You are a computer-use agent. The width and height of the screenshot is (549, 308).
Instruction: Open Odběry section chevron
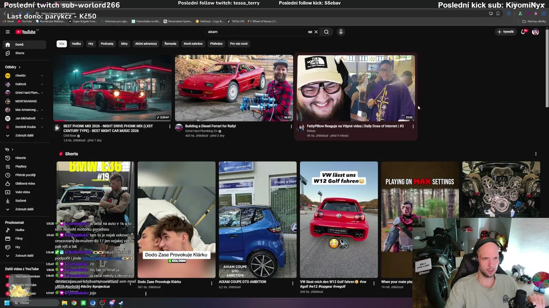point(19,67)
